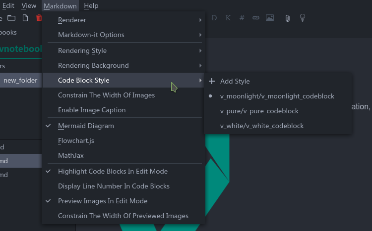Open the Code Block Style submenu
Image resolution: width=372 pixels, height=231 pixels.
[124, 80]
